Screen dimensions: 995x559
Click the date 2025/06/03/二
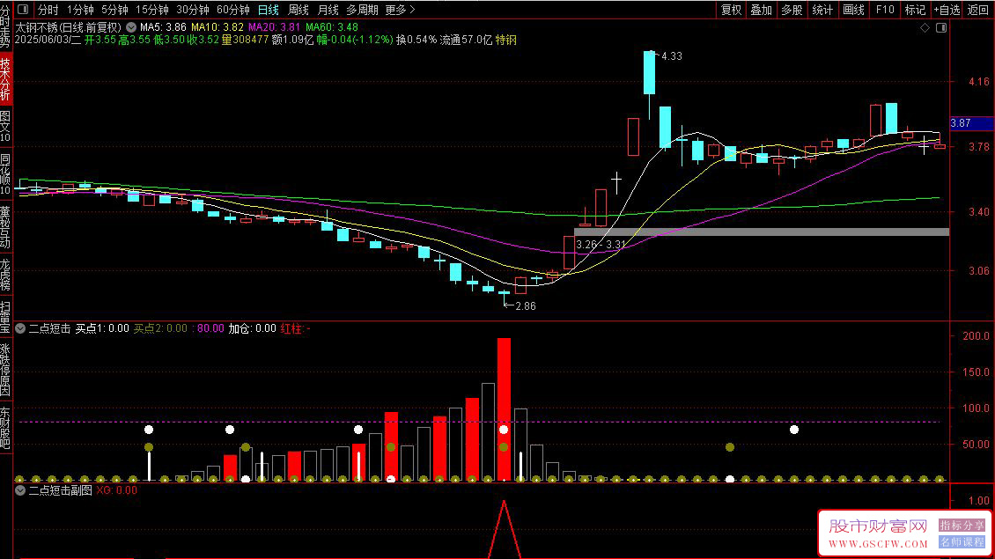48,40
